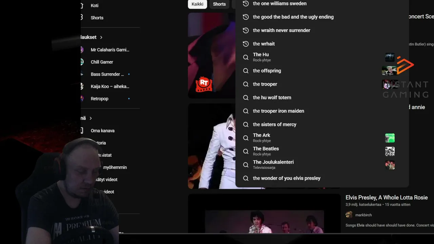Open The Hu band thumbnail in suggestions
Viewport: 434px width, 244px height.
390,57
